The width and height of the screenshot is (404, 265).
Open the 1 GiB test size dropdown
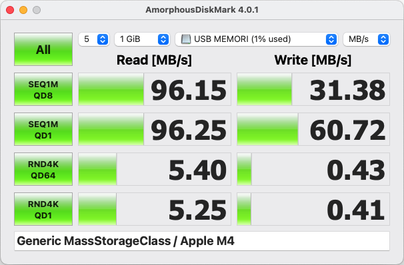click(142, 39)
